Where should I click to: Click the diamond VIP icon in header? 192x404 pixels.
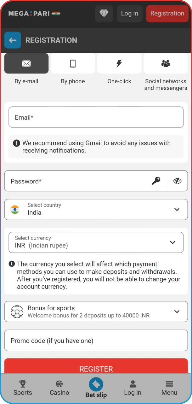tap(104, 14)
